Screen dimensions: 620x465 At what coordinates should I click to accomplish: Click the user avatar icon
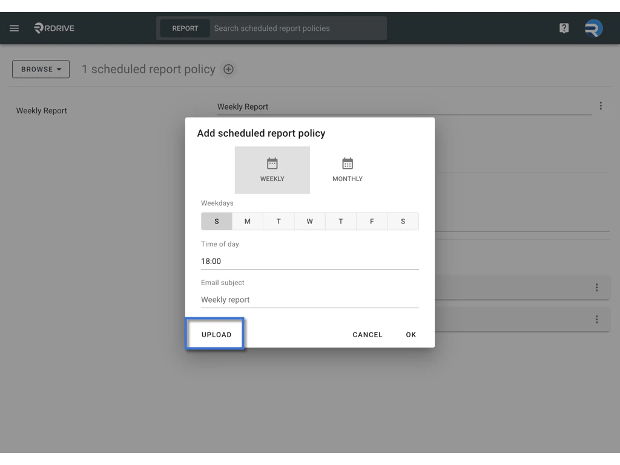coord(593,28)
